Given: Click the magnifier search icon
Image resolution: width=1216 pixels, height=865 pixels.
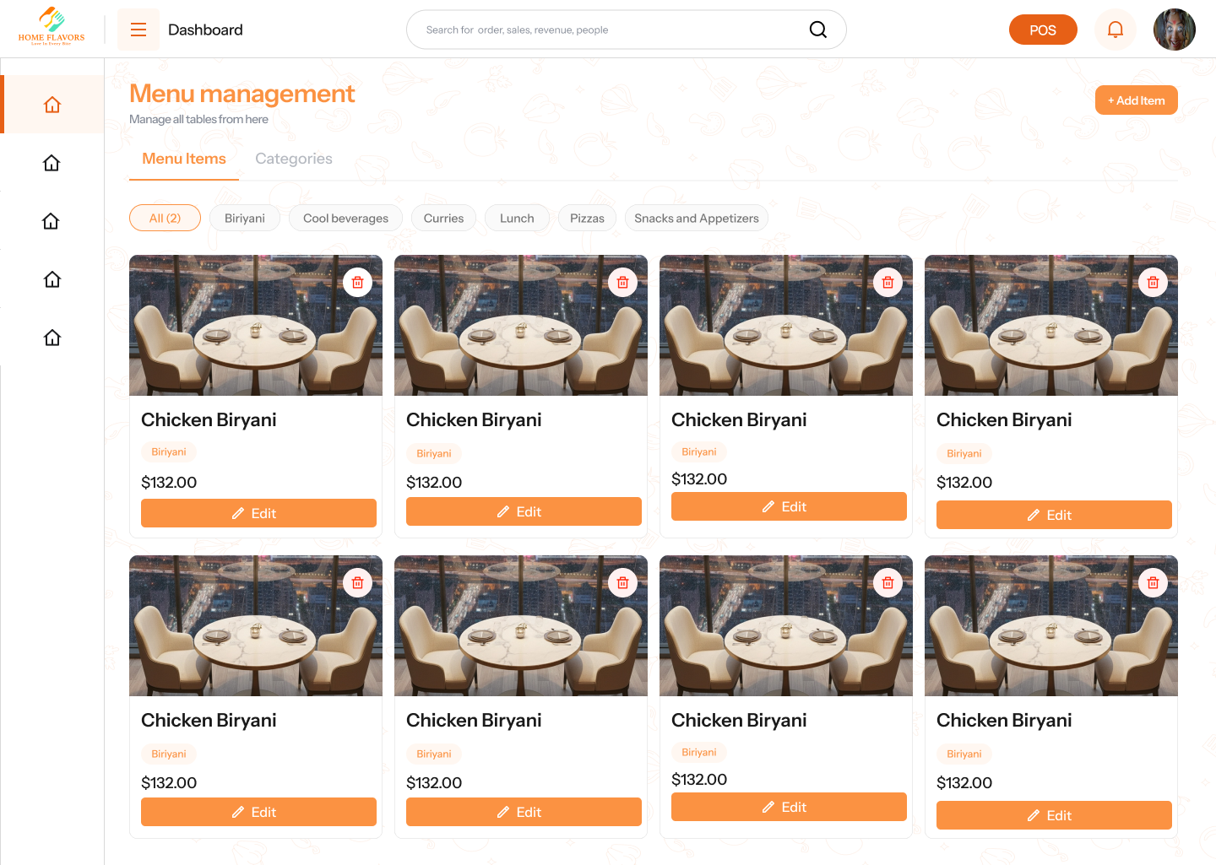Looking at the screenshot, I should tap(817, 30).
